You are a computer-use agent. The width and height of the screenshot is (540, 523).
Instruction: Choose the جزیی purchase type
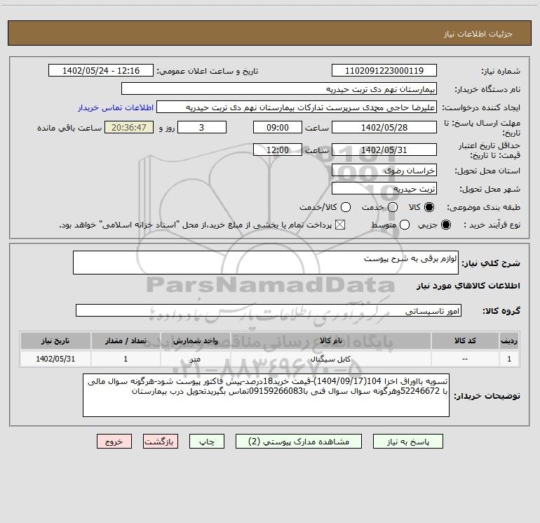click(x=445, y=225)
